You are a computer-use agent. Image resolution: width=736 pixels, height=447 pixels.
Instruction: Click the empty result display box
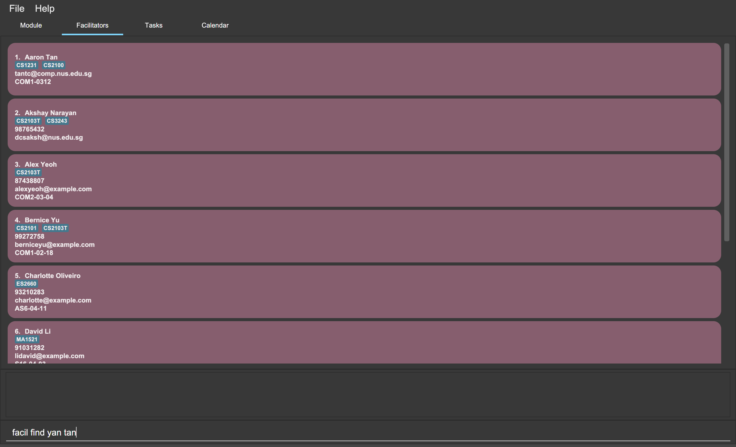pyautogui.click(x=368, y=394)
